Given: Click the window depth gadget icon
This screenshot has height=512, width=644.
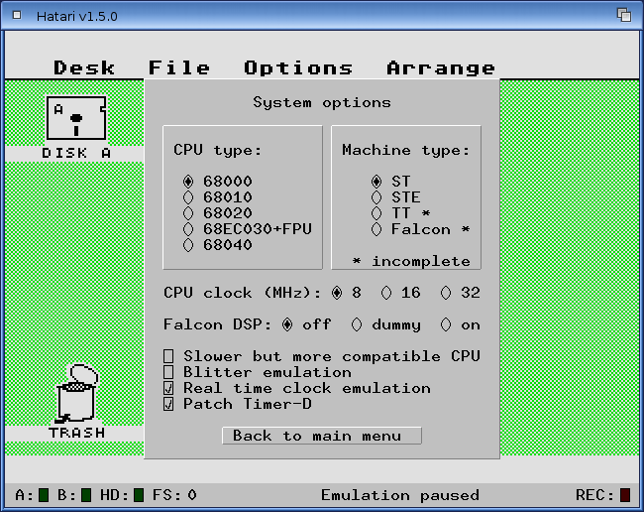Looking at the screenshot, I should 624,15.
